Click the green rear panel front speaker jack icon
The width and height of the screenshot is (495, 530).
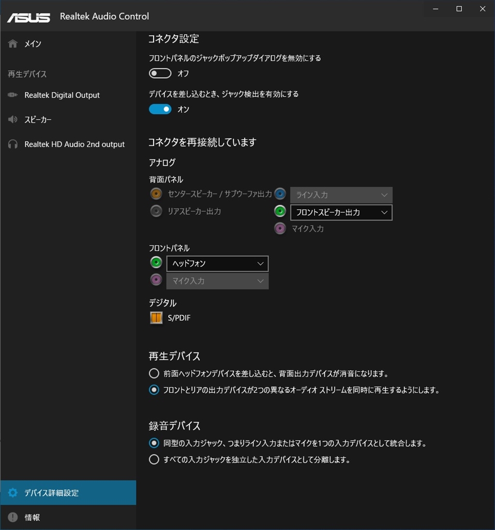pyautogui.click(x=280, y=211)
